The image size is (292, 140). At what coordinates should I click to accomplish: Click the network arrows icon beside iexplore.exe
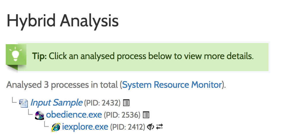coord(159,127)
